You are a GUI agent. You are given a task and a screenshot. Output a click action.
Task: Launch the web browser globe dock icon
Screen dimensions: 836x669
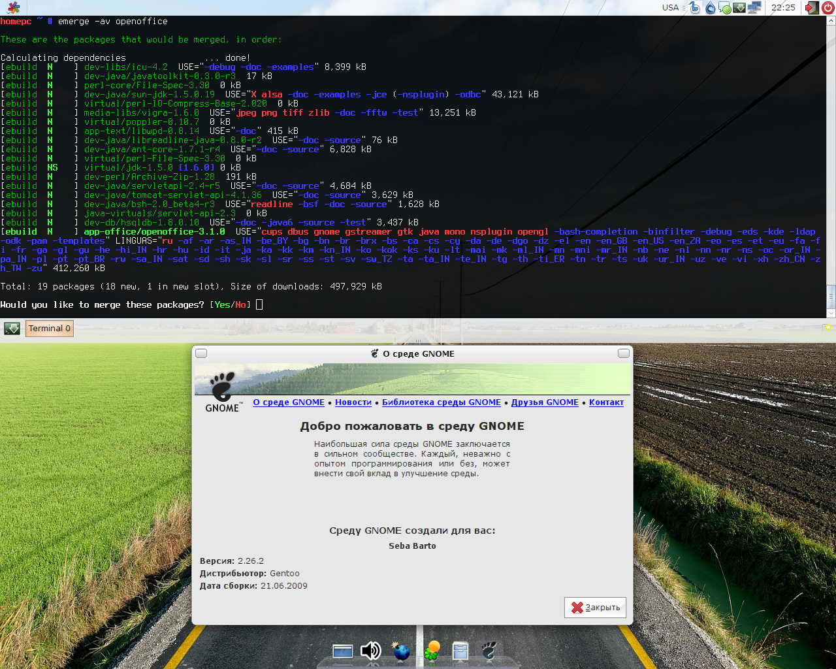pyautogui.click(x=401, y=651)
